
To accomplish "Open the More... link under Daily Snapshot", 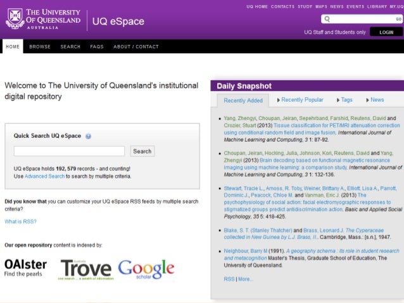I will click(x=246, y=279).
